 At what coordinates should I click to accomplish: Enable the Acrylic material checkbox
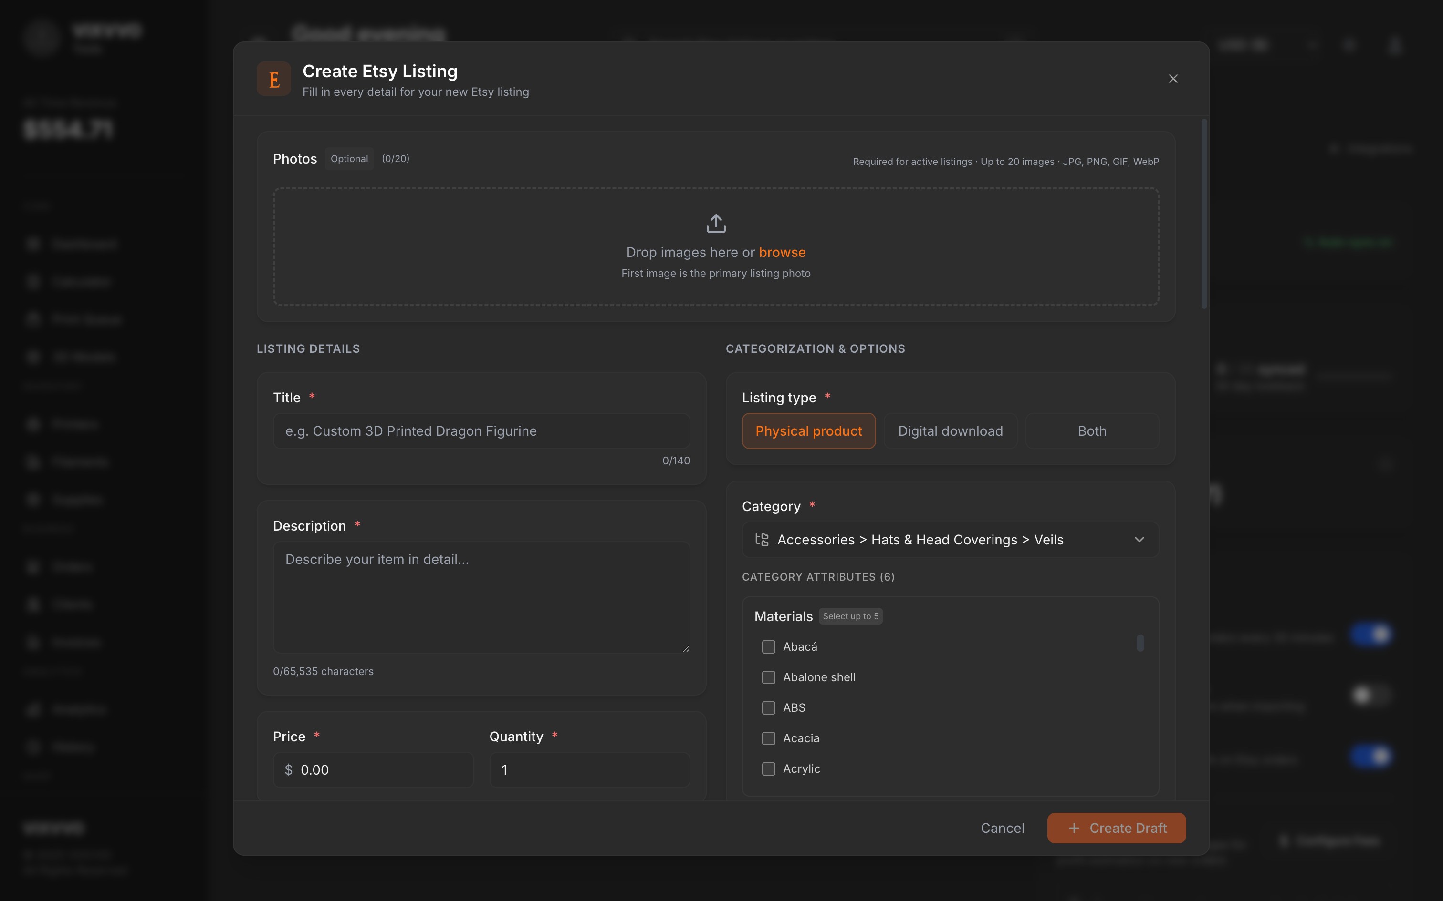point(769,768)
